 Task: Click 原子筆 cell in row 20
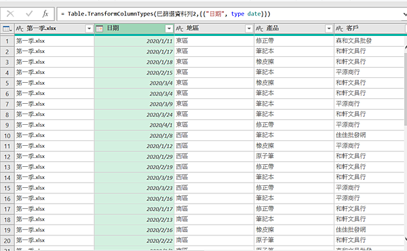click(294, 241)
